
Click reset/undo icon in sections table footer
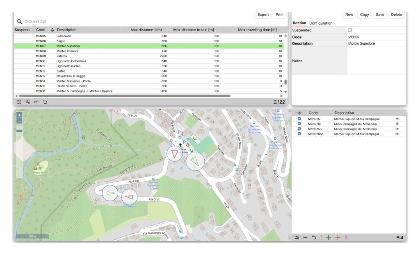tap(45, 102)
